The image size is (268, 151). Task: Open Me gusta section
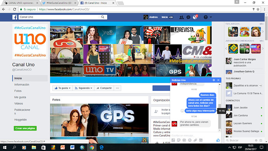20,97
